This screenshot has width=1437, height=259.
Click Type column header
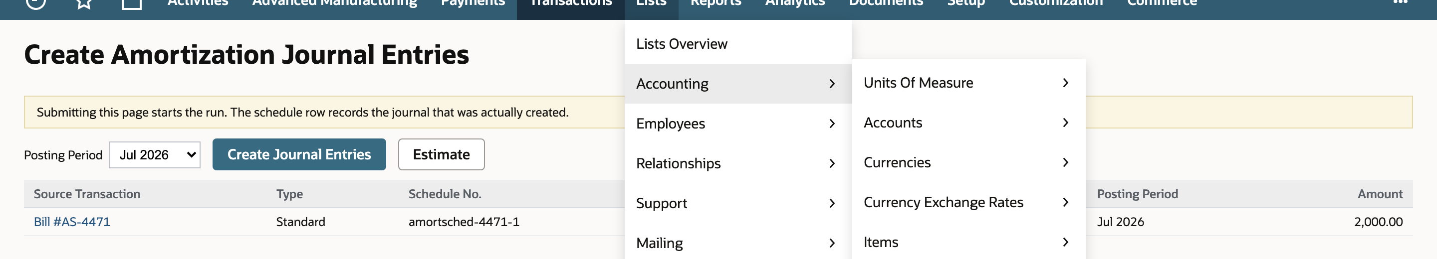pos(289,194)
